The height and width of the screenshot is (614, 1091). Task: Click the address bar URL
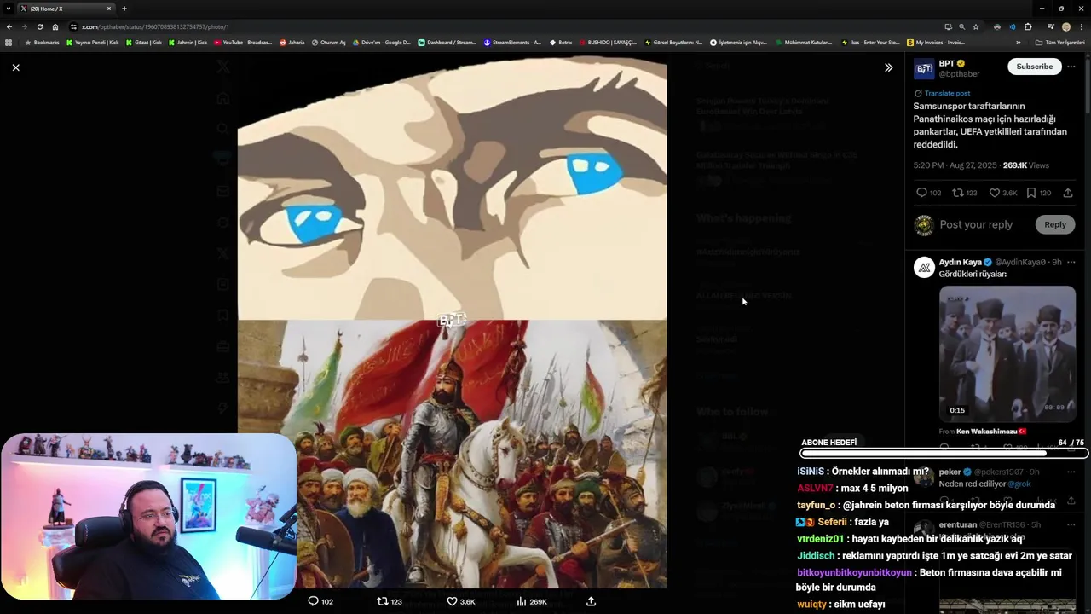tap(155, 26)
